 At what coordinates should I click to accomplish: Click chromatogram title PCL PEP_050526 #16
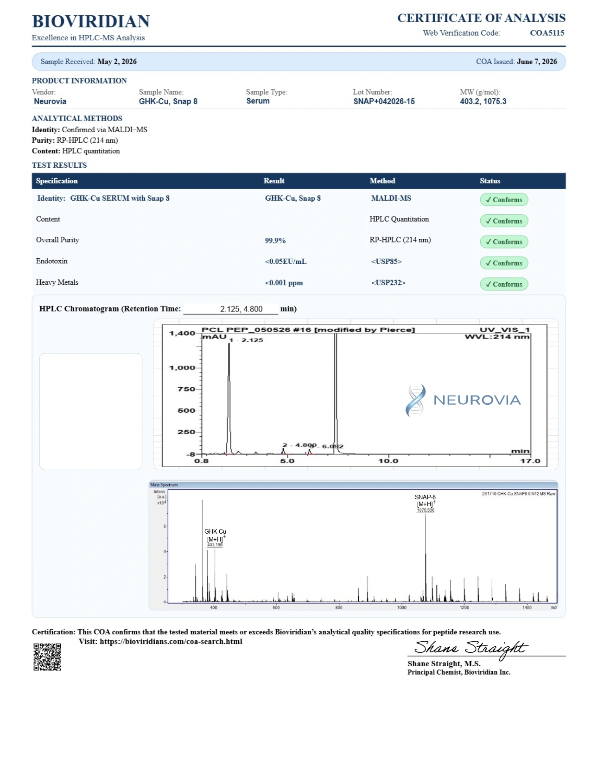[308, 330]
